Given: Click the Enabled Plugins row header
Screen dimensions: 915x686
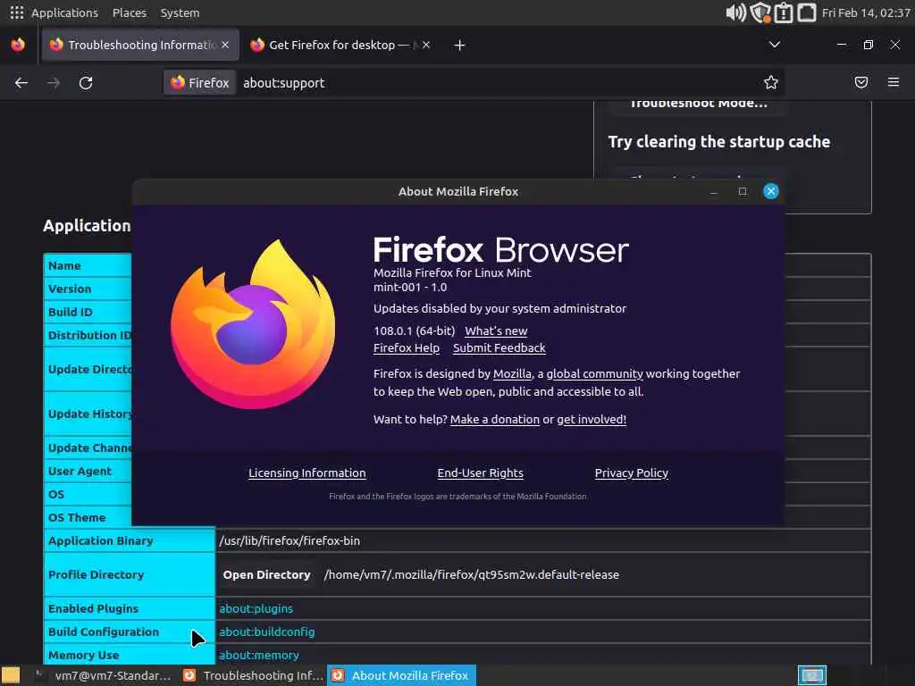Looking at the screenshot, I should (129, 608).
